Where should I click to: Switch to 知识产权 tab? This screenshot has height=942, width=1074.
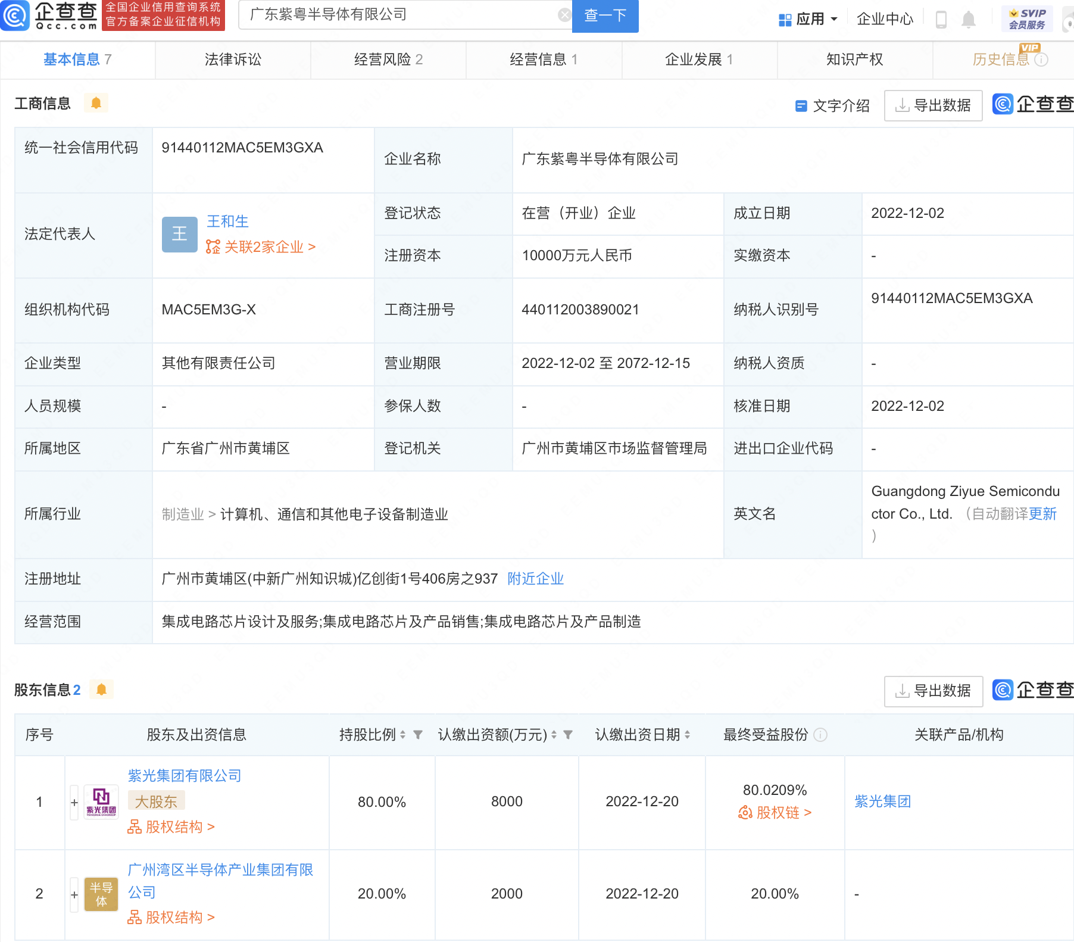point(855,60)
